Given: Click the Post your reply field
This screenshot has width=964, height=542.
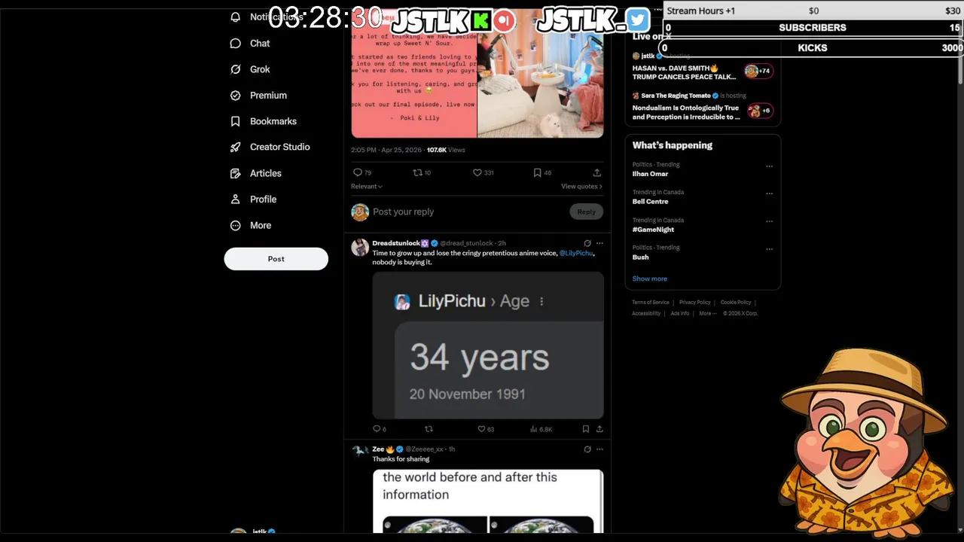Looking at the screenshot, I should [x=467, y=212].
